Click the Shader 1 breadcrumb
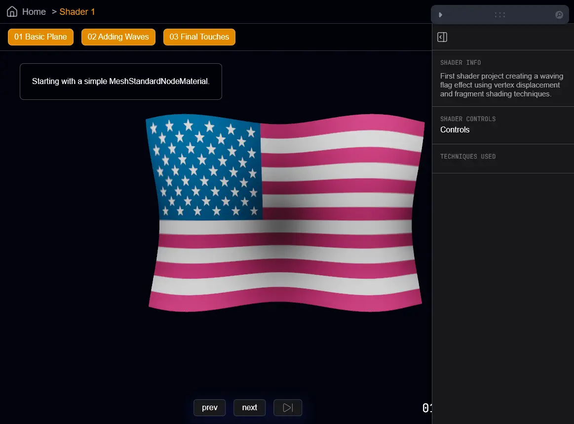 [77, 12]
